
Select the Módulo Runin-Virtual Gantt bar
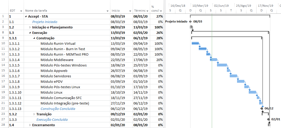pos(195,43)
